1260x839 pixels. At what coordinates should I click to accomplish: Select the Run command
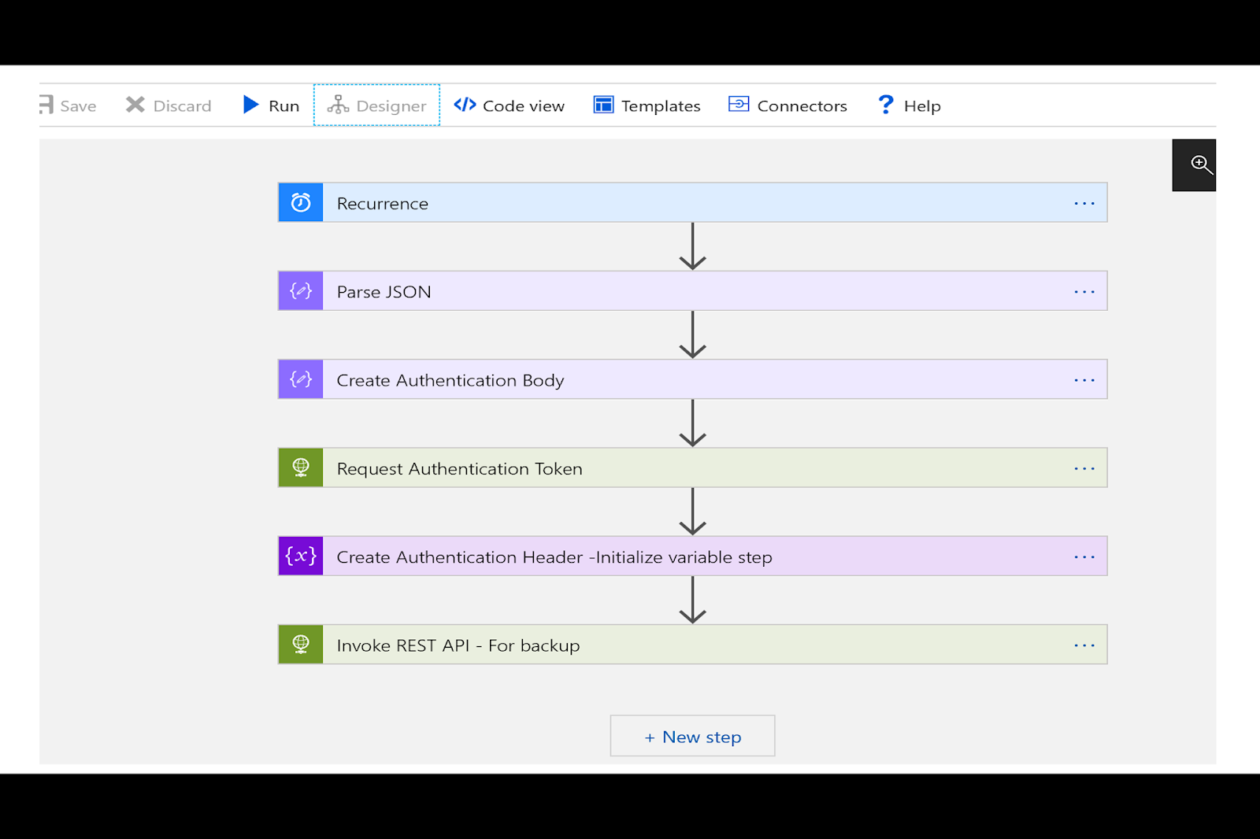270,105
